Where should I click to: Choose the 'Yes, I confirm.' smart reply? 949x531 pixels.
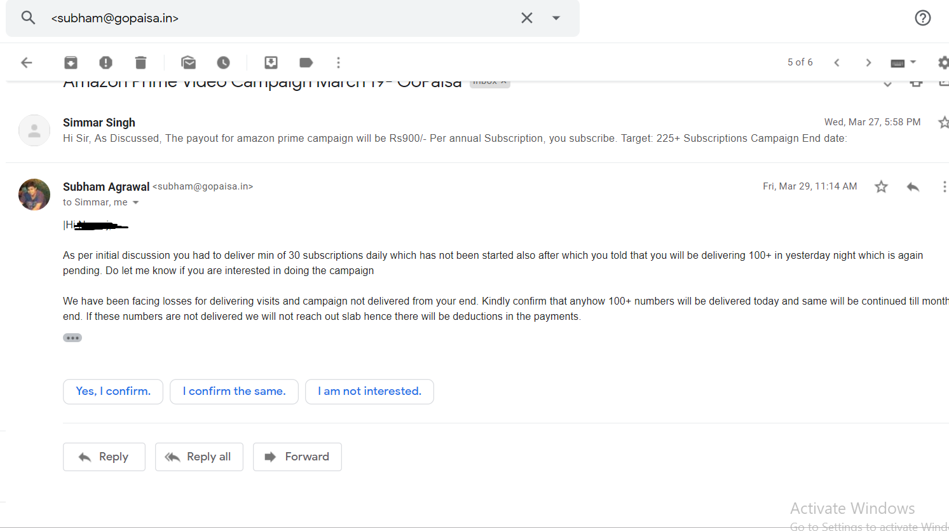tap(113, 392)
